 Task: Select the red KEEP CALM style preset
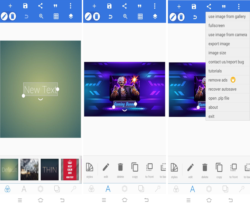coord(69,169)
